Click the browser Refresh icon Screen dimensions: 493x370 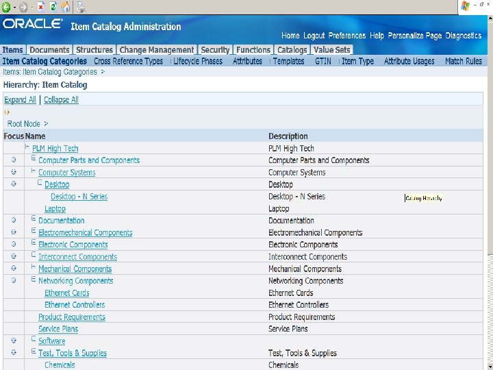coord(53,7)
